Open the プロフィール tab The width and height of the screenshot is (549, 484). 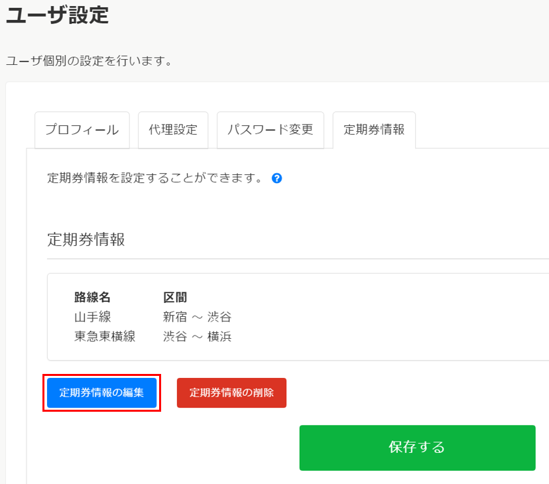click(82, 130)
